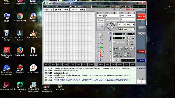Viewport: 175px width, 98px height.
Task: Open the Advanced tab
Action: pos(74,10)
